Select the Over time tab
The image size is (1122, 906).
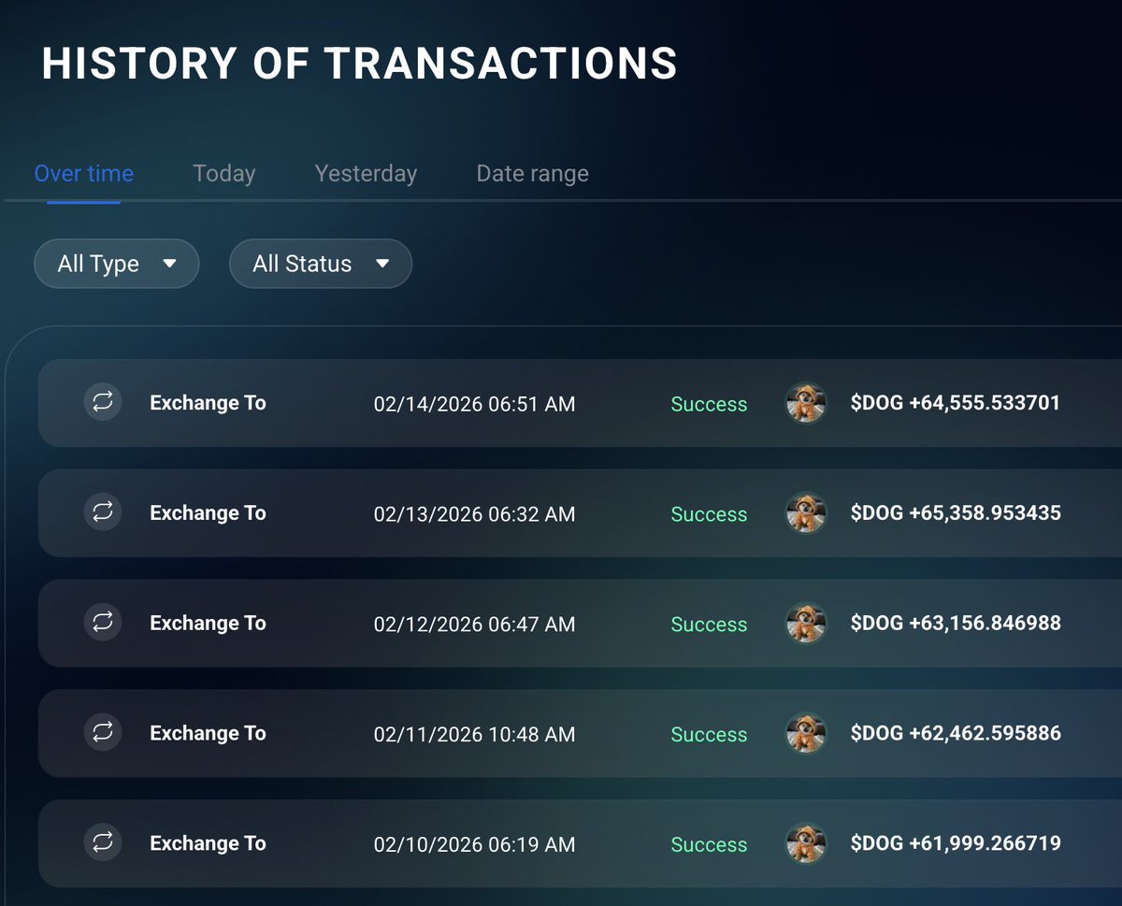[x=83, y=173]
